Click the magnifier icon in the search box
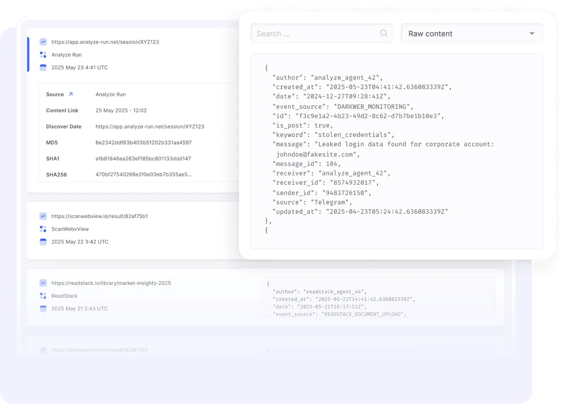This screenshot has height=404, width=567. tap(384, 33)
